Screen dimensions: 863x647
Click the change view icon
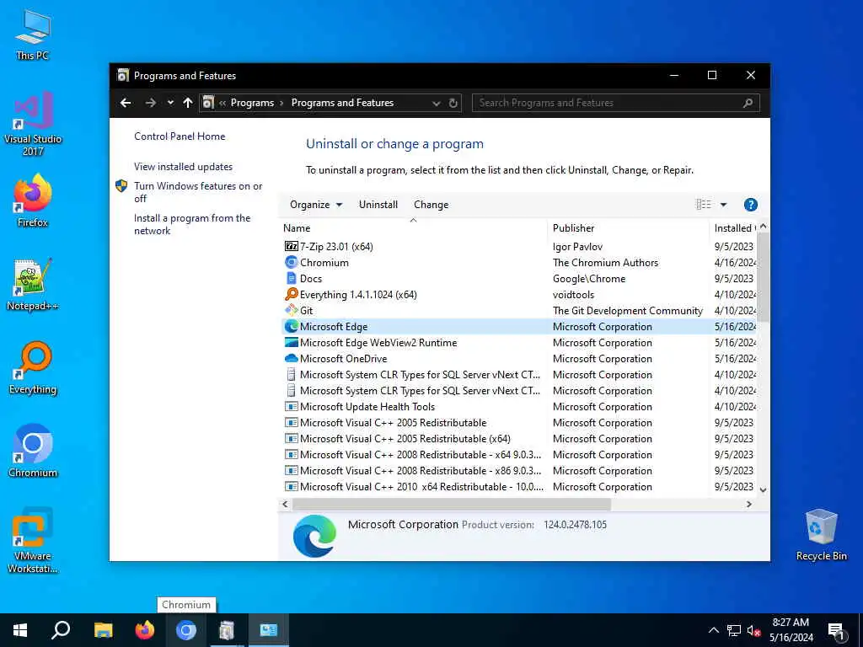(x=704, y=205)
